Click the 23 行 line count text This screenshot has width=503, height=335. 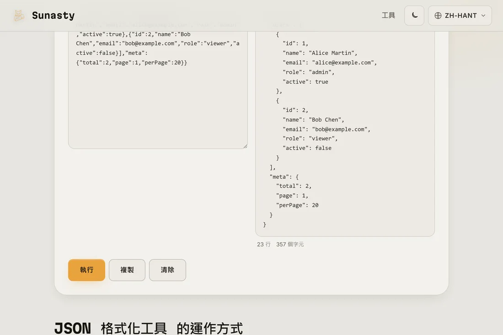(264, 244)
